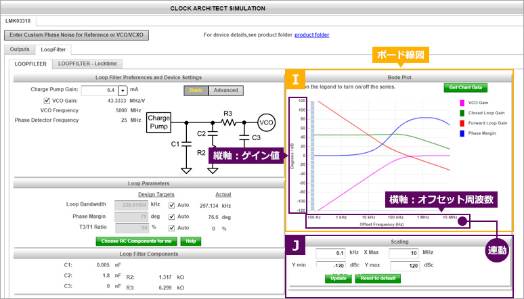The width and height of the screenshot is (524, 299).
Task: Select Basic filter mode
Action: pyautogui.click(x=196, y=91)
